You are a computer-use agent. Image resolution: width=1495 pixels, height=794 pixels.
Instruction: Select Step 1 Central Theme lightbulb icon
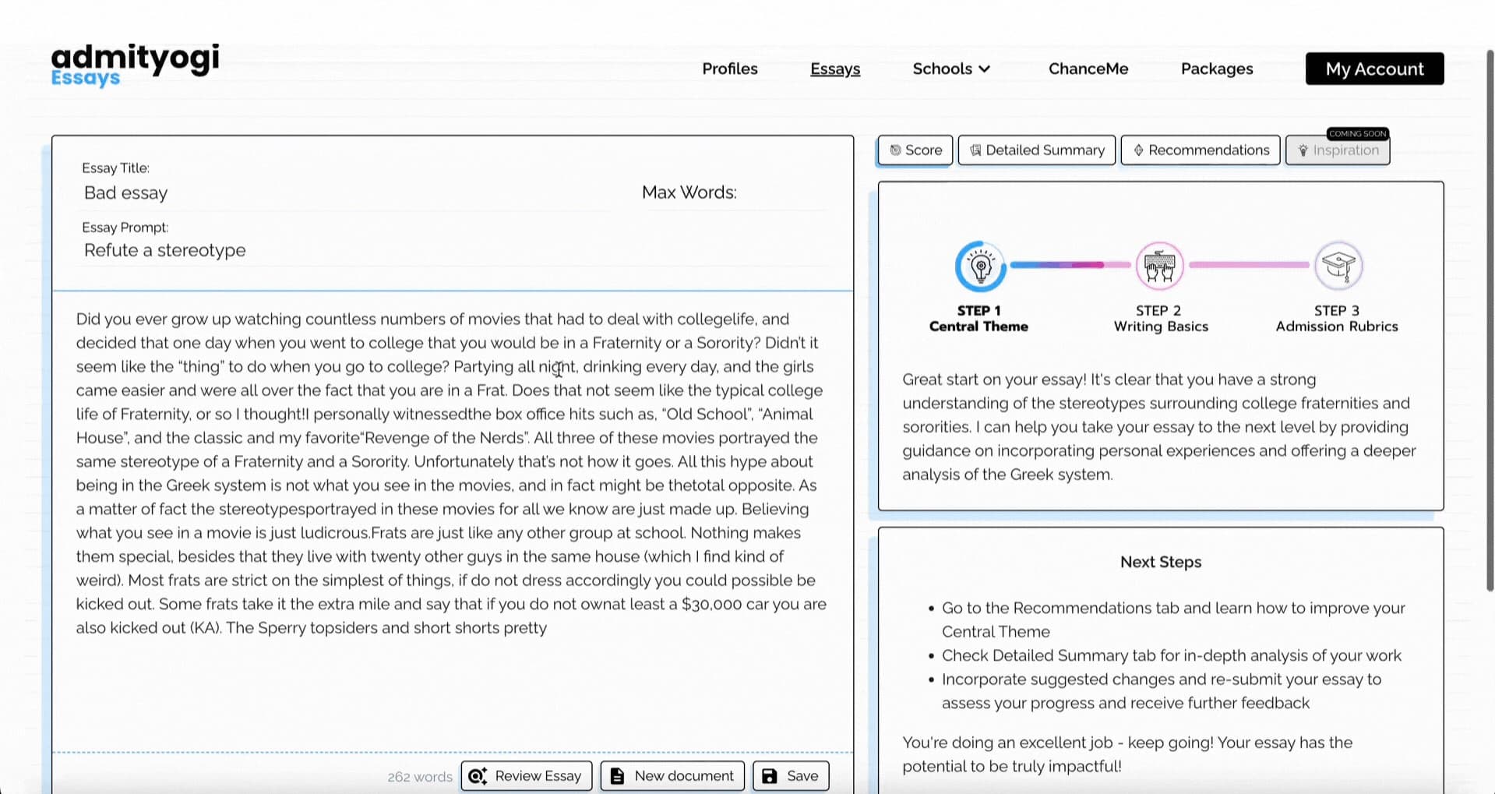pos(980,266)
